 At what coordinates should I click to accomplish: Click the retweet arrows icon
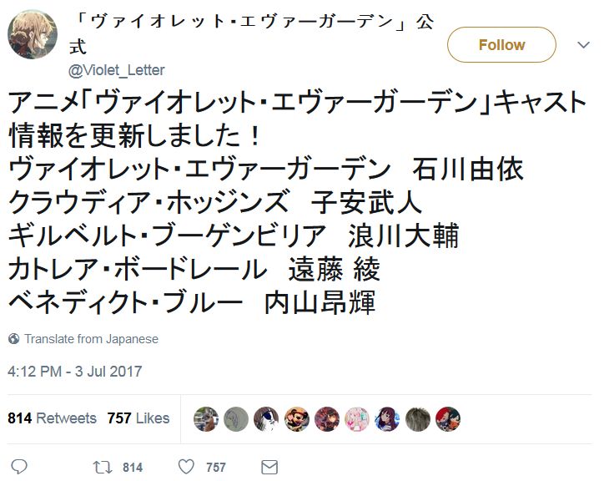click(103, 467)
